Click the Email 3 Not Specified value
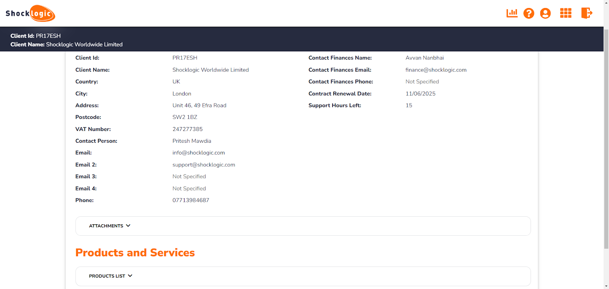 189,177
